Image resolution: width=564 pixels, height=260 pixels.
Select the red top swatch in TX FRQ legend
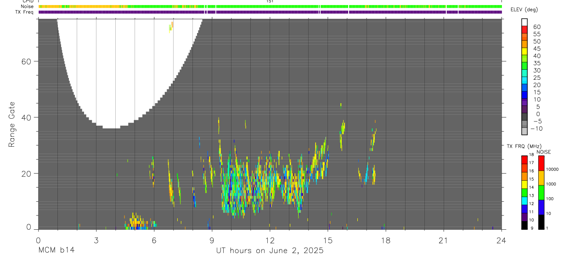[525, 160]
